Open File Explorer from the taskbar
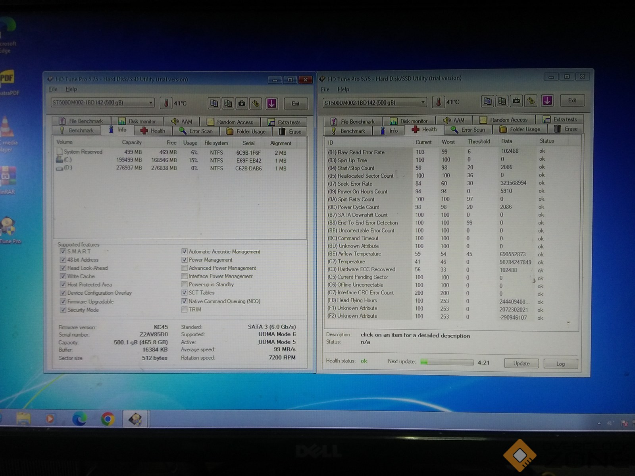The width and height of the screenshot is (635, 476). coord(23,418)
